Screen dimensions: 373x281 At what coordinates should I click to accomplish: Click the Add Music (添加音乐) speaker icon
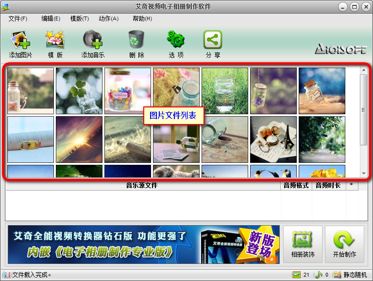click(93, 39)
